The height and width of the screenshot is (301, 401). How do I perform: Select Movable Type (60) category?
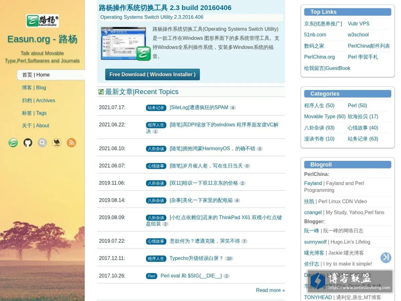click(x=325, y=117)
